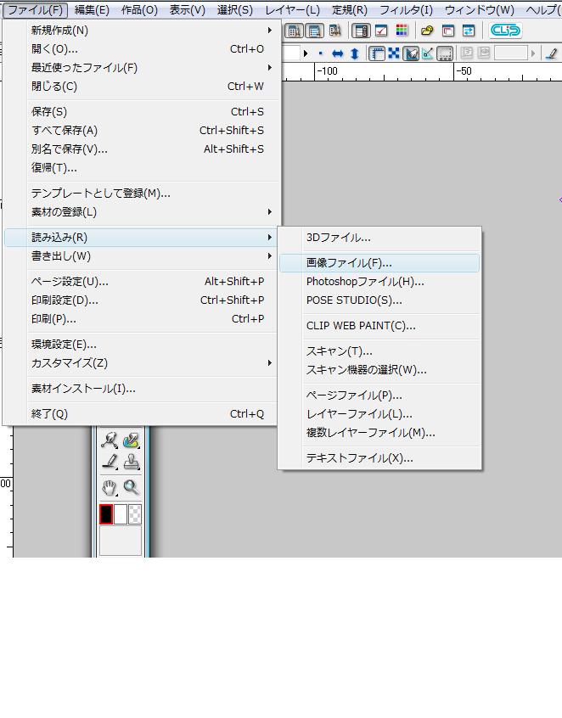562x718 pixels.
Task: Open the 定規(R) menu
Action: (x=350, y=9)
